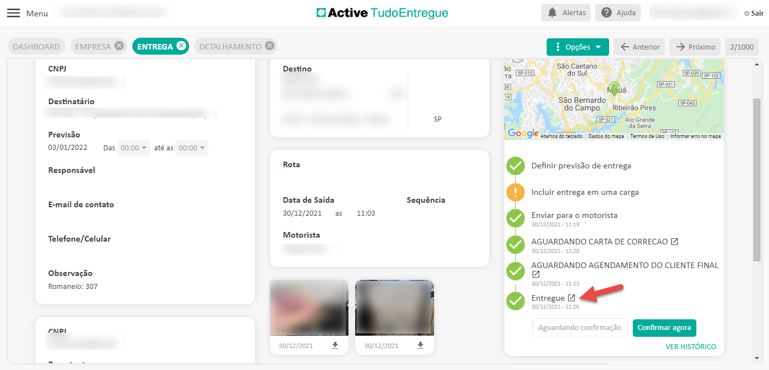Open external link icon next to Entregue
This screenshot has width=769, height=370.
[571, 298]
